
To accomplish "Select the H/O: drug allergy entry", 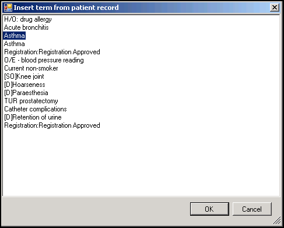I will click(28, 19).
